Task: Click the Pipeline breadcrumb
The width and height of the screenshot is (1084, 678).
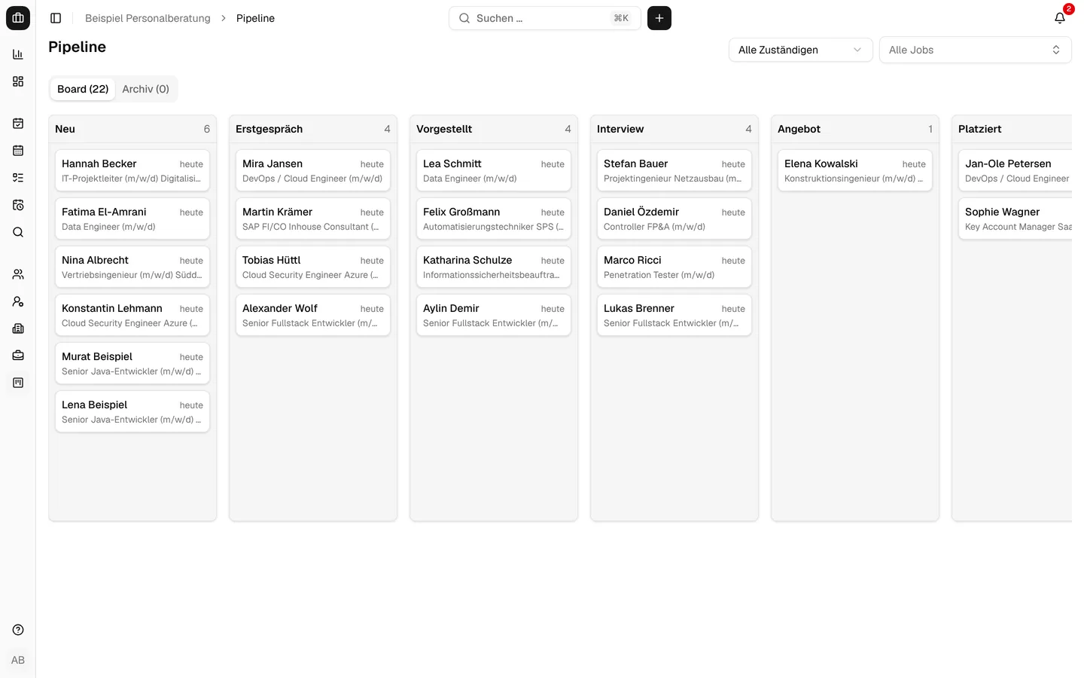Action: click(255, 18)
